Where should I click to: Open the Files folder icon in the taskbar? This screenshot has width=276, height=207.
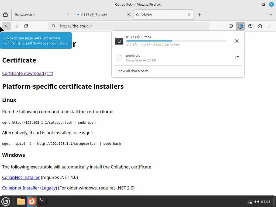point(21,201)
